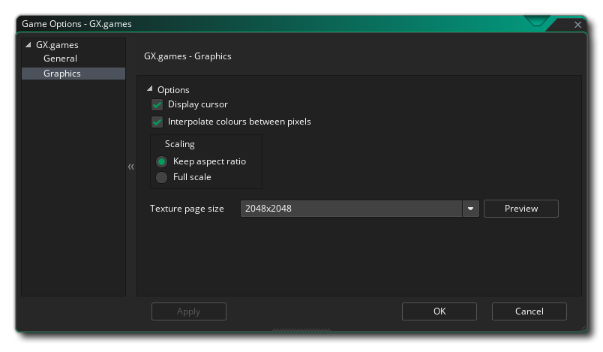Click the GX.games tree label
Screen dimensions: 603x352
point(57,45)
